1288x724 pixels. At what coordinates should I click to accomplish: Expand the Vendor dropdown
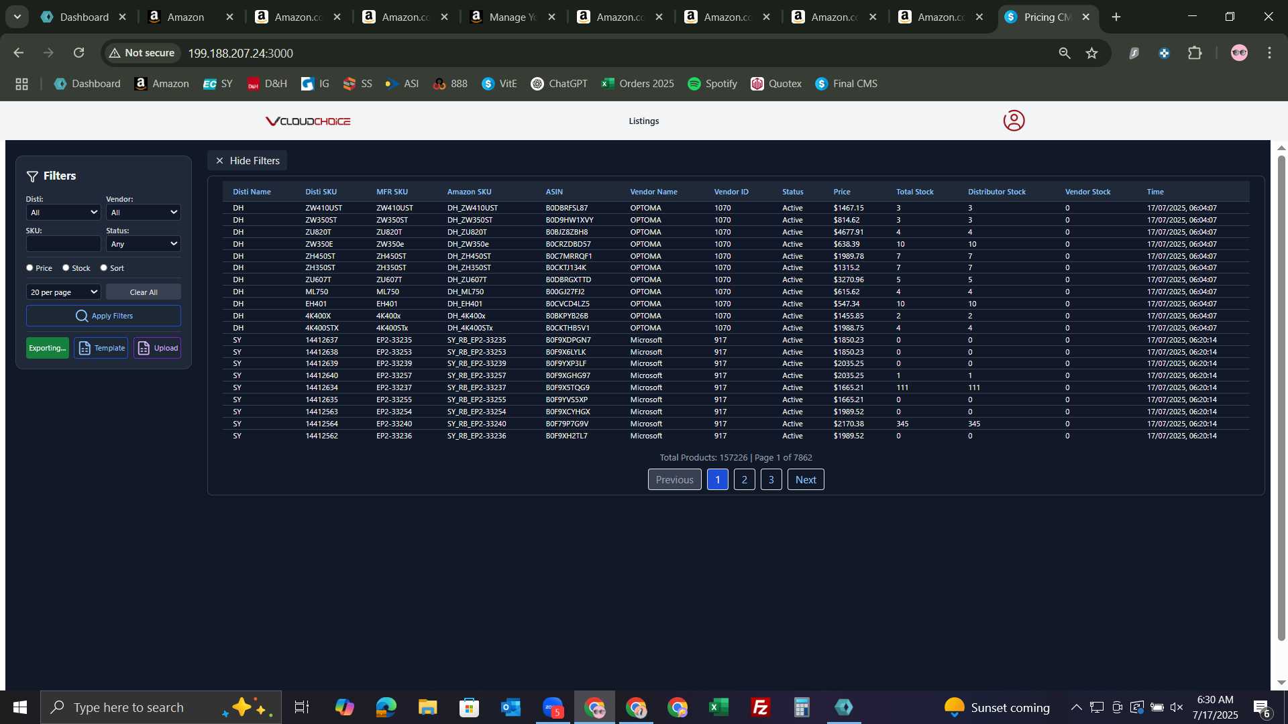tap(144, 213)
